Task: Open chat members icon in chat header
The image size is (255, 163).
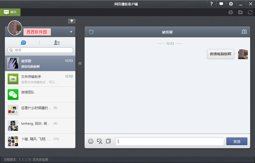Action: click(x=244, y=32)
